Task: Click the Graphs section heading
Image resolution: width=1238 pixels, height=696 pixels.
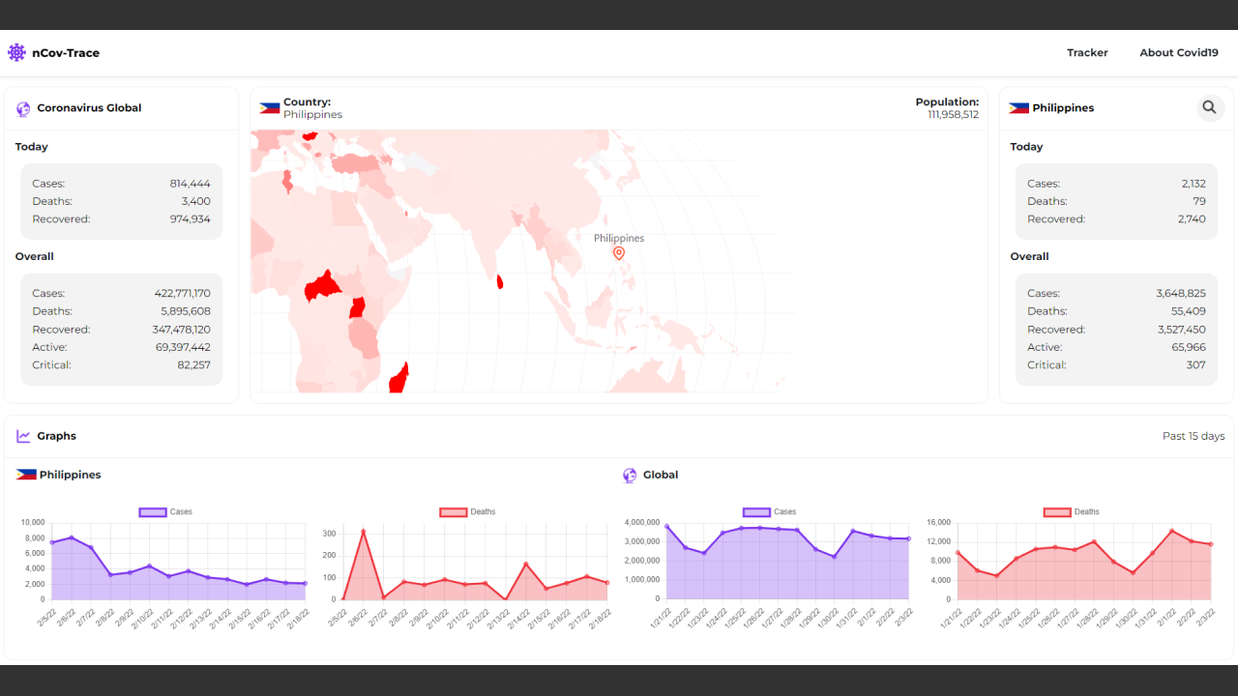Action: coord(56,436)
